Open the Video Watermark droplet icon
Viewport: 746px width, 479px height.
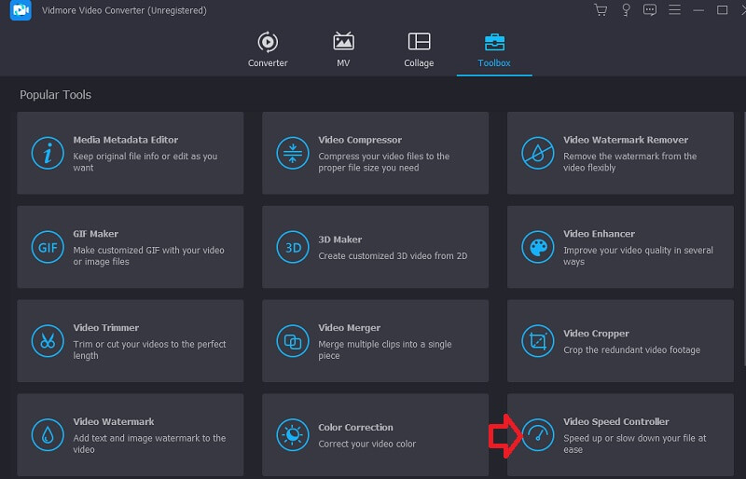[x=47, y=434]
